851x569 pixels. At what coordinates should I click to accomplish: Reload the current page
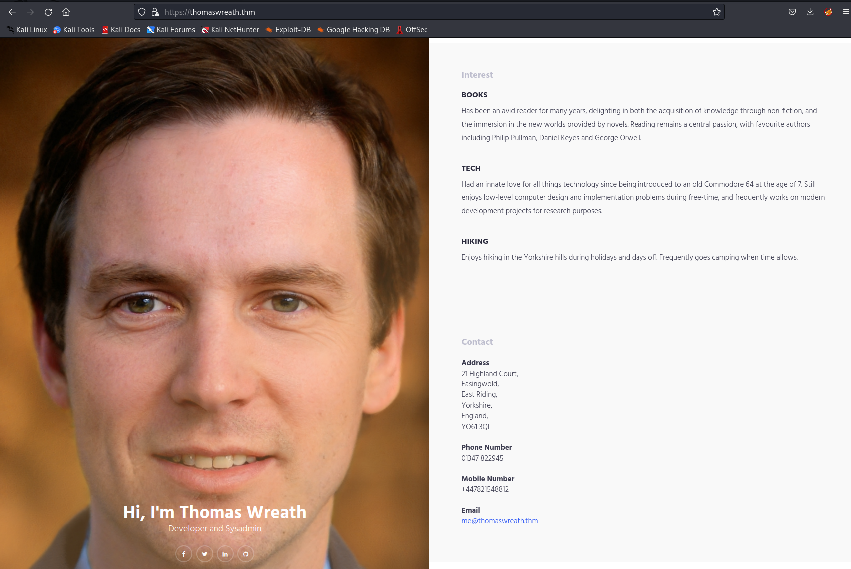pyautogui.click(x=48, y=12)
